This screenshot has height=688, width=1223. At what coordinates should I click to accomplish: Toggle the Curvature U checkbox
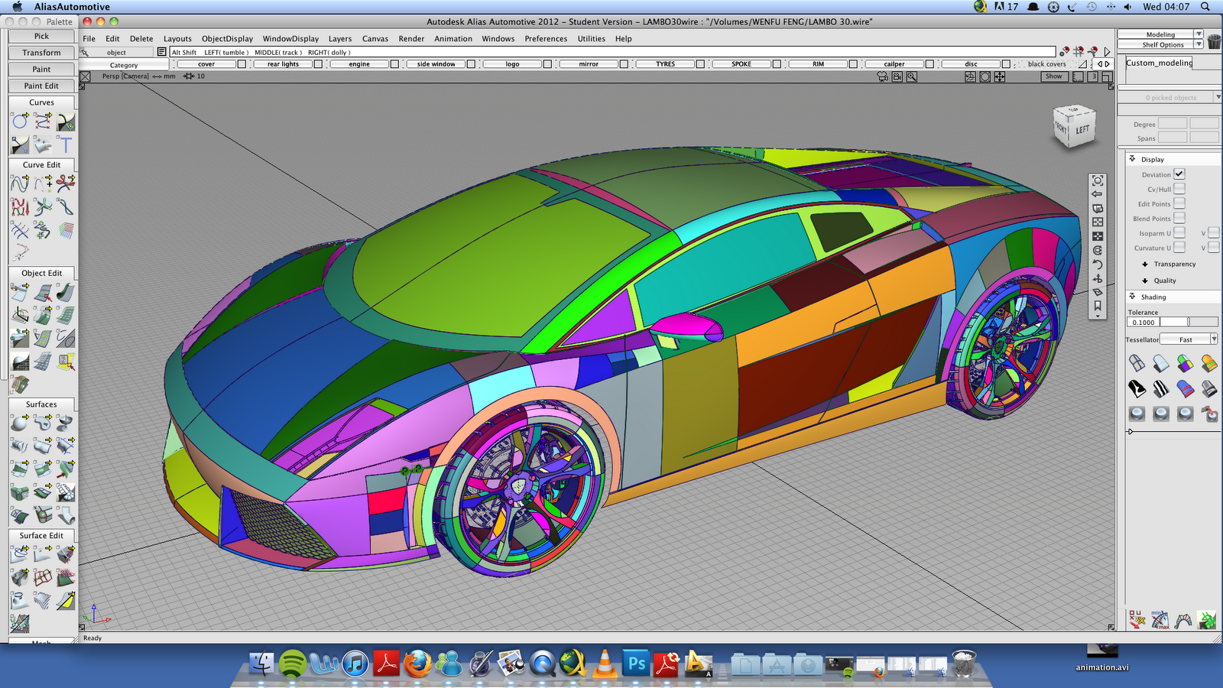pyautogui.click(x=1179, y=247)
